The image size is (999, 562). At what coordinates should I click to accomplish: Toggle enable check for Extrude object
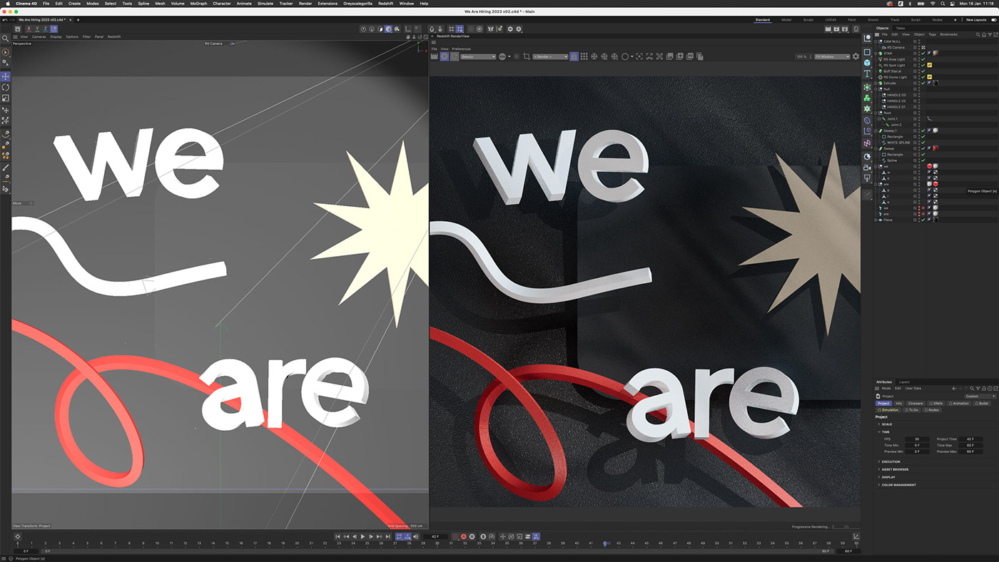tap(923, 83)
